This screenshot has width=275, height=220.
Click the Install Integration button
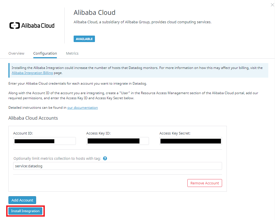(25, 211)
